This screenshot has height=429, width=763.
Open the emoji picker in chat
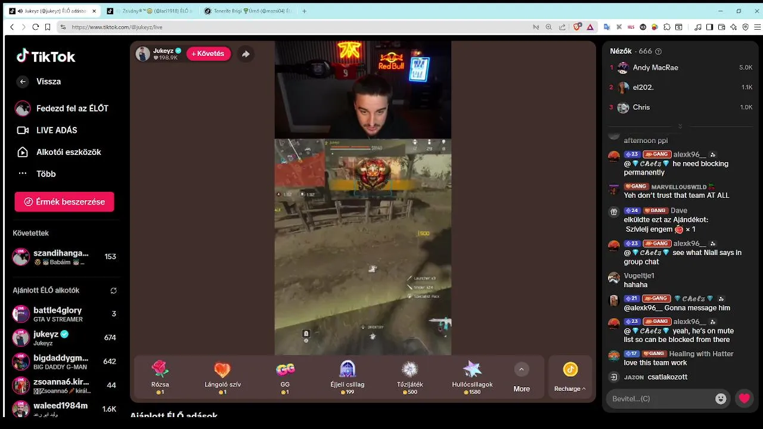[721, 399]
